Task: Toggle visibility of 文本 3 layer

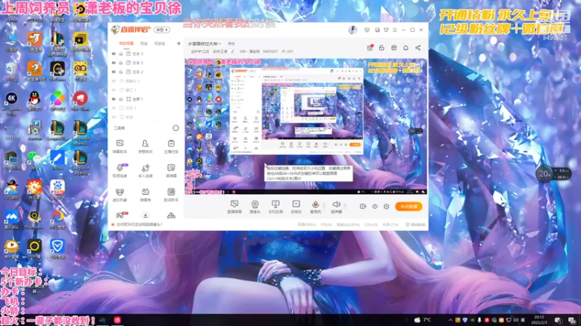Action: pos(114,54)
